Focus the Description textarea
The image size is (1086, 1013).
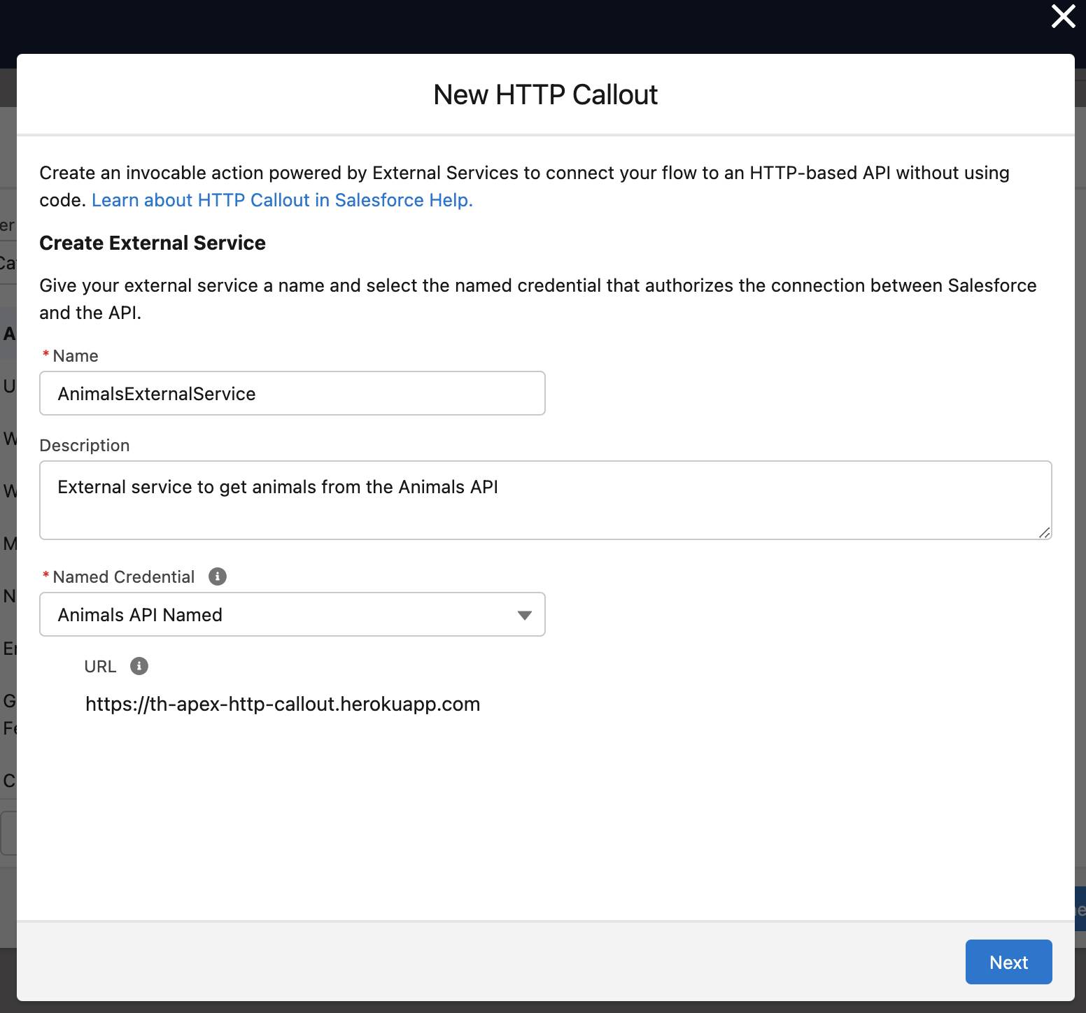coord(544,500)
